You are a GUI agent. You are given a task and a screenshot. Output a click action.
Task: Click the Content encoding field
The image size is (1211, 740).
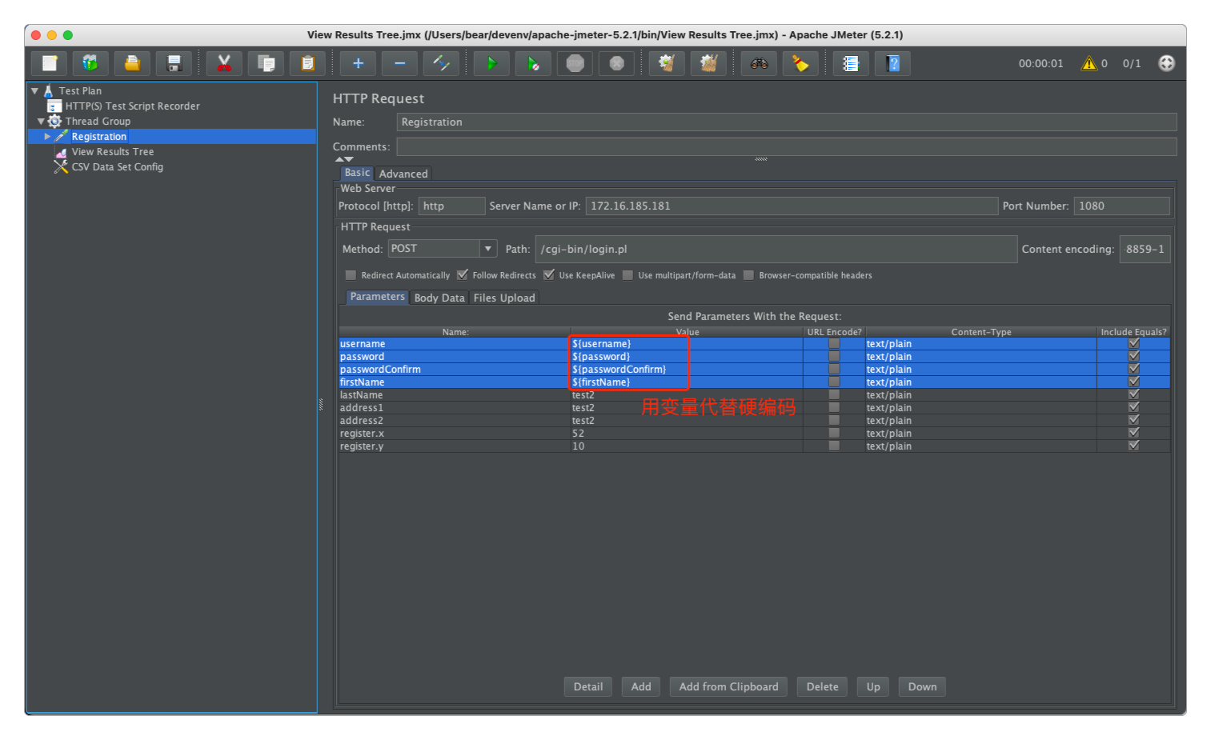(x=1145, y=249)
